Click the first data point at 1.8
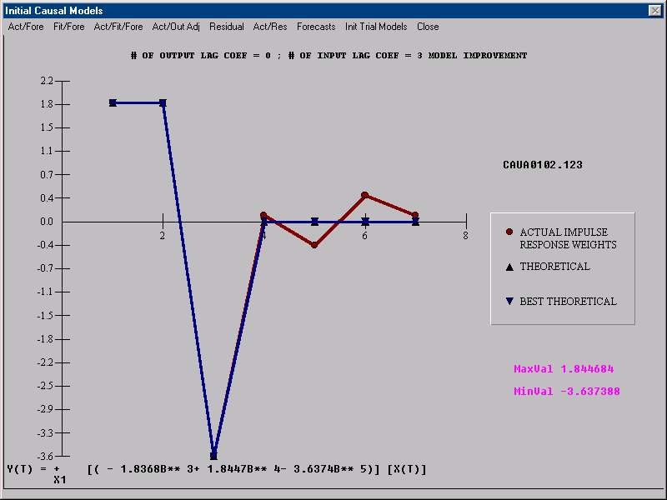Image resolution: width=667 pixels, height=500 pixels. click(x=113, y=102)
